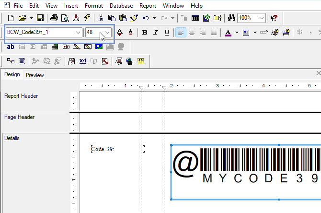The height and width of the screenshot is (213, 321).
Task: Decrease the font size
Action: (x=131, y=33)
